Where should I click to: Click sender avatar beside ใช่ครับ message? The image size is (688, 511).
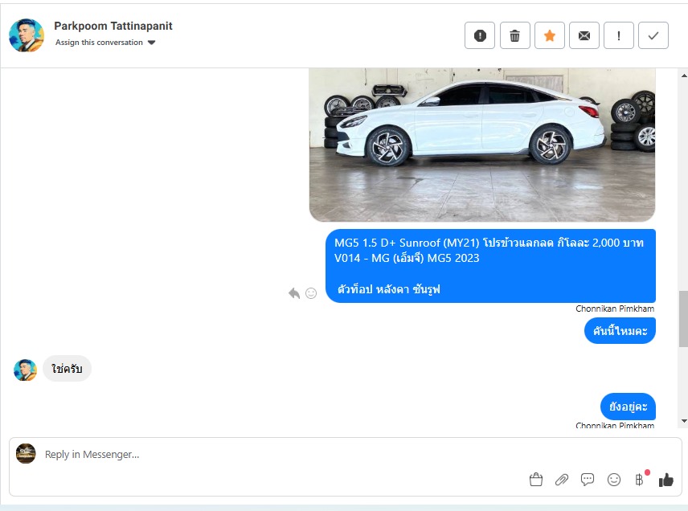click(26, 370)
